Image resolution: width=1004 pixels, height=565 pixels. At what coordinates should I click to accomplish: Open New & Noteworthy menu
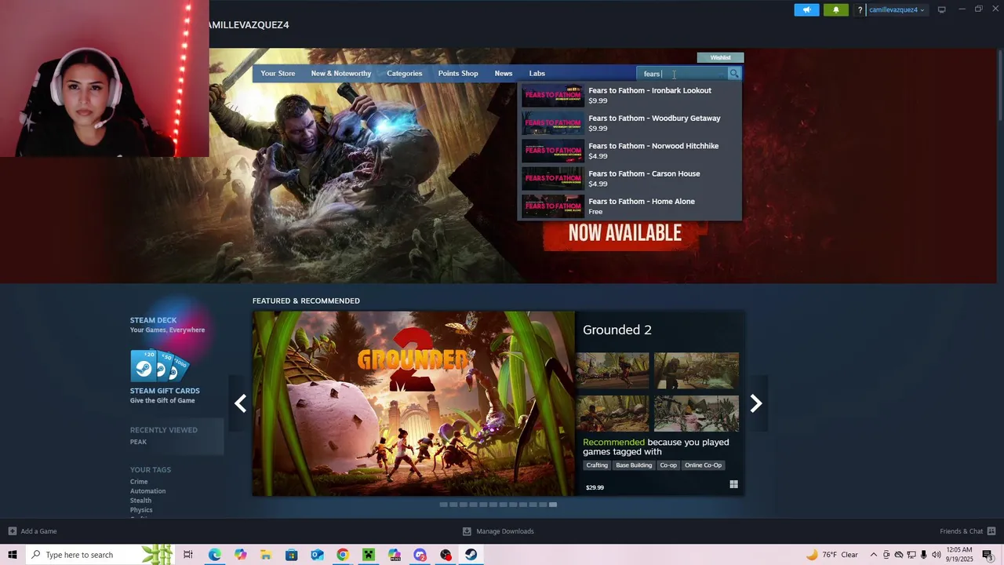pos(341,74)
